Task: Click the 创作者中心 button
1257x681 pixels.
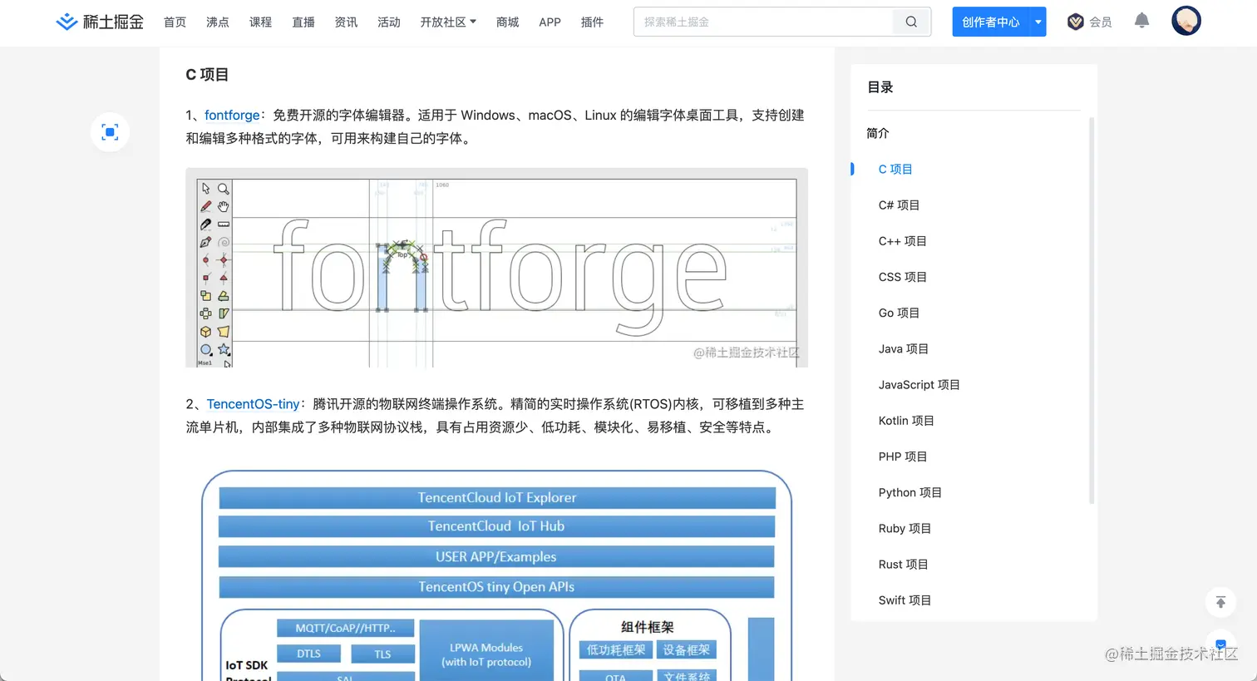Action: pyautogui.click(x=989, y=22)
